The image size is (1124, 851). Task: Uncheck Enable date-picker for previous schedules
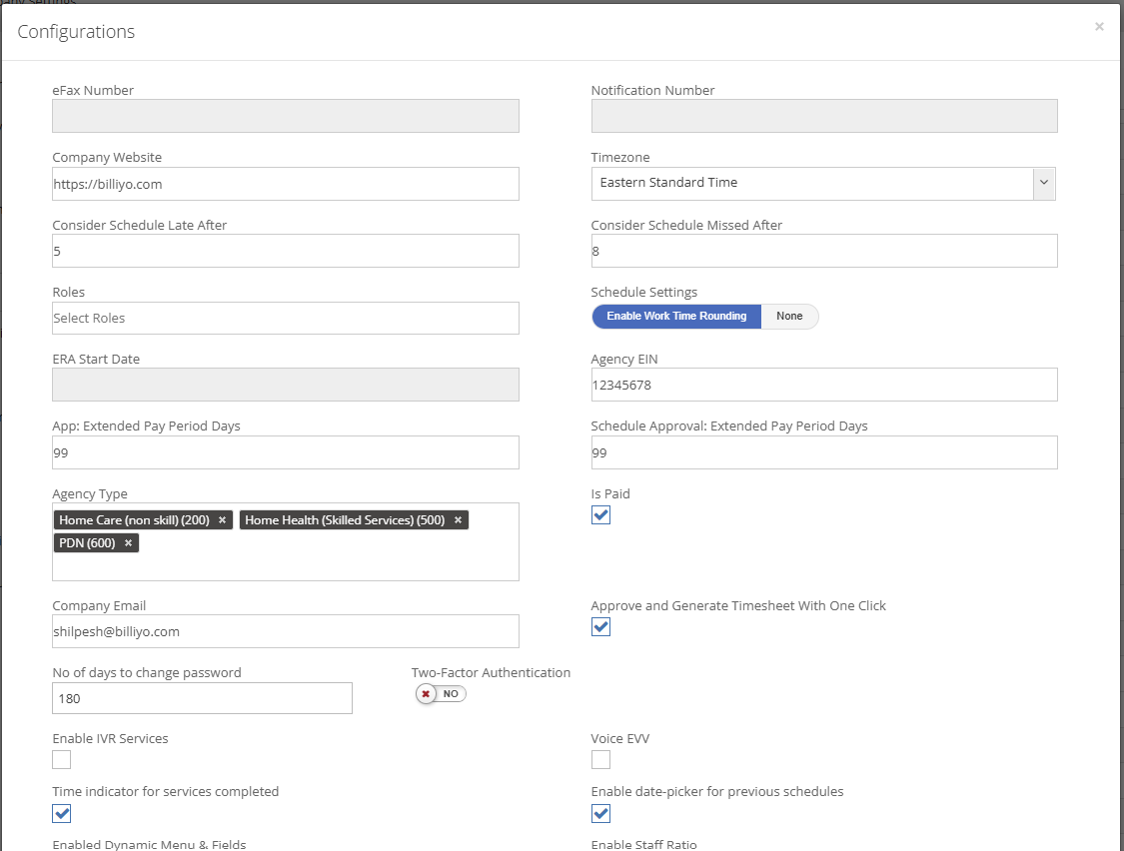[x=600, y=813]
